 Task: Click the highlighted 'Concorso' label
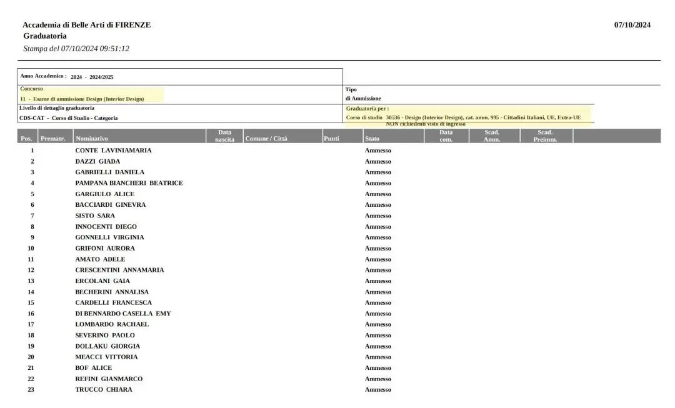point(31,89)
